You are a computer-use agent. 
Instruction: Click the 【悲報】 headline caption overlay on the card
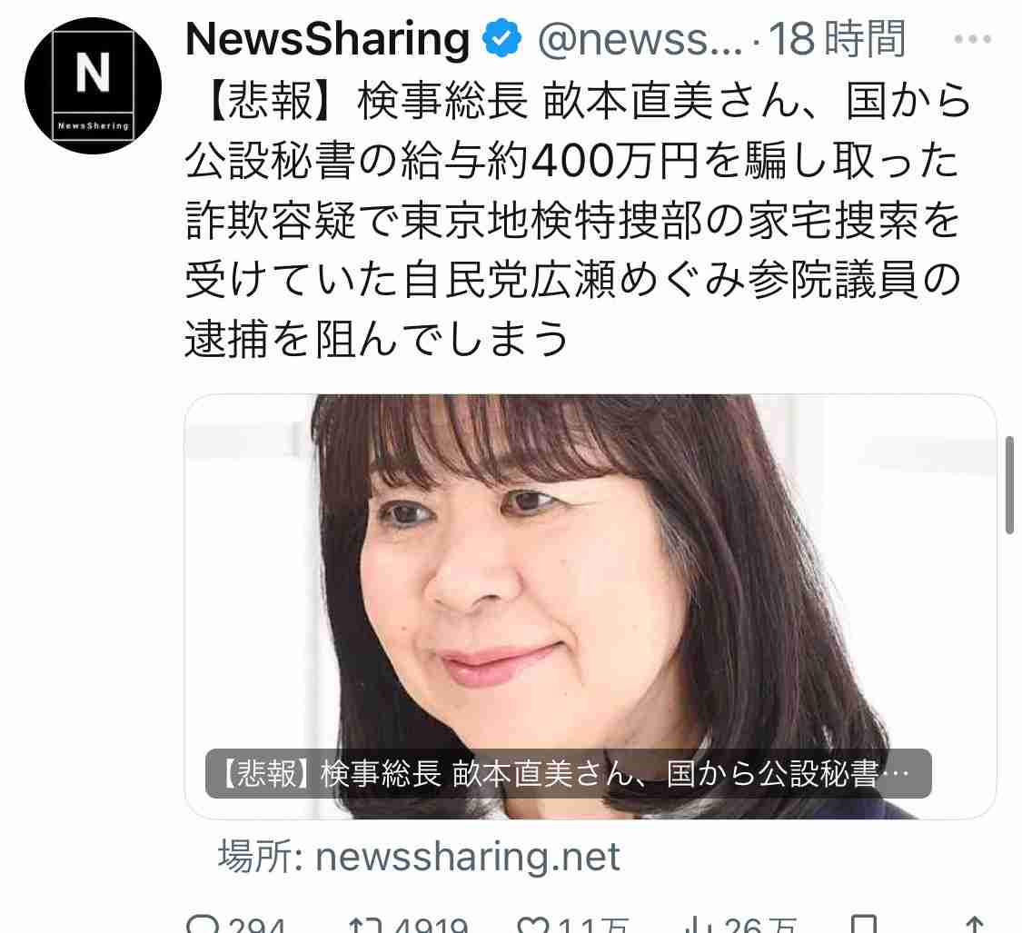click(569, 774)
